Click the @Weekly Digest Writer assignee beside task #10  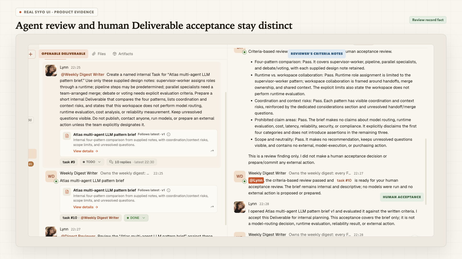coord(100,218)
